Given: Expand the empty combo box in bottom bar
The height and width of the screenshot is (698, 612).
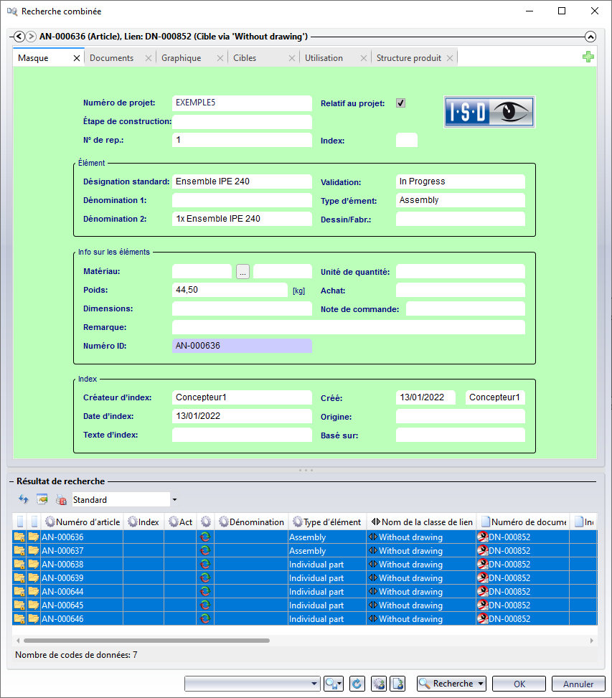Looking at the screenshot, I should pos(314,684).
